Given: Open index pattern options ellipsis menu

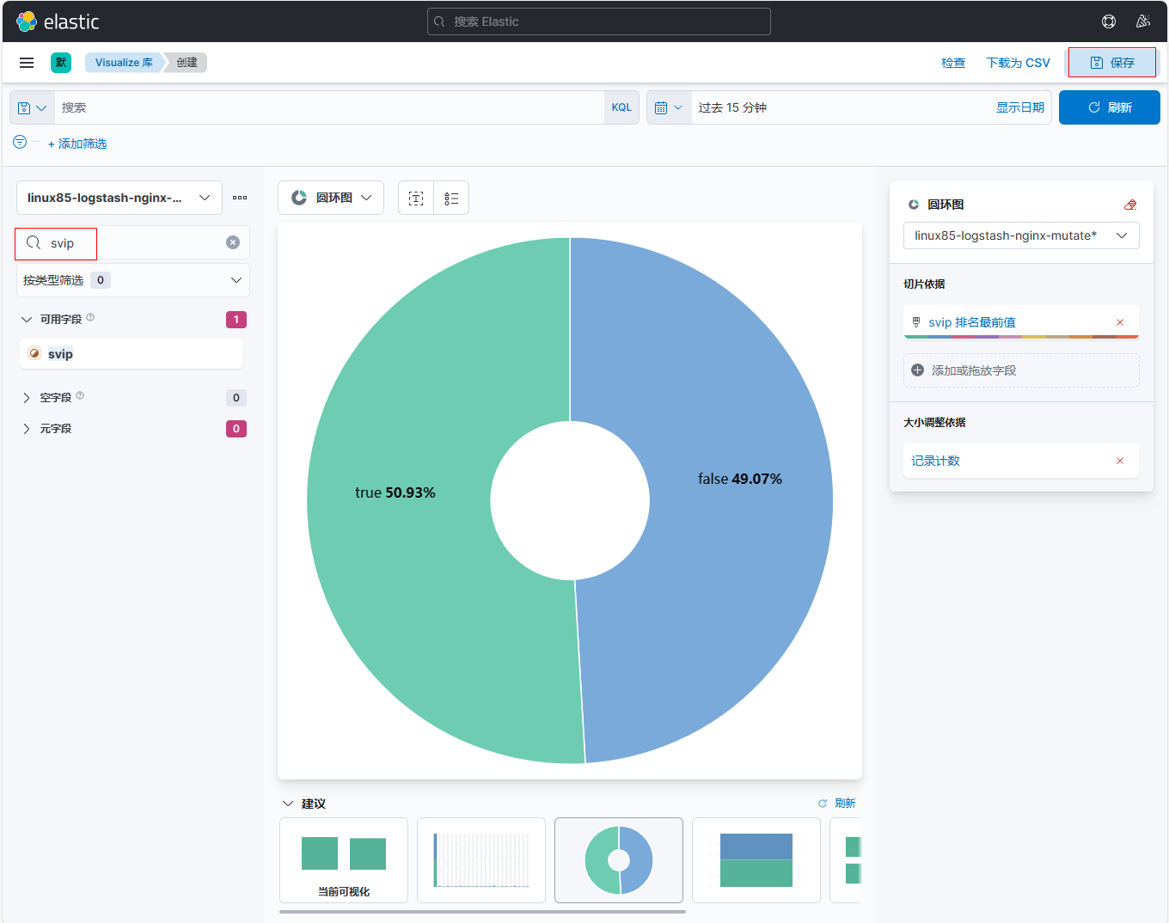Looking at the screenshot, I should (240, 198).
